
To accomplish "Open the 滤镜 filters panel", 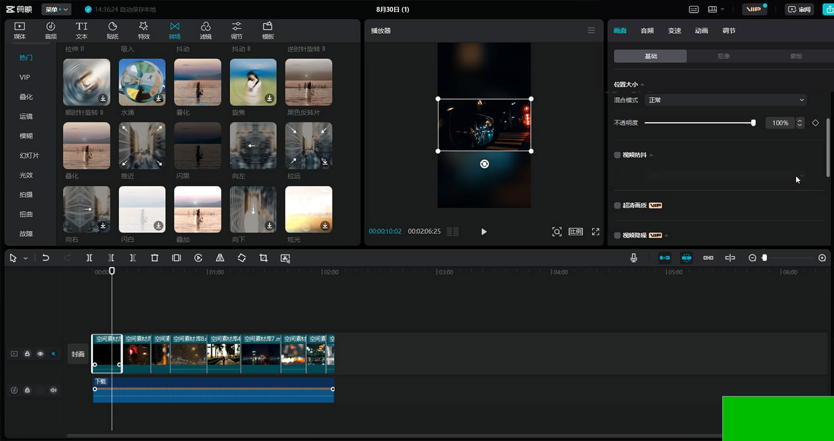I will 206,31.
